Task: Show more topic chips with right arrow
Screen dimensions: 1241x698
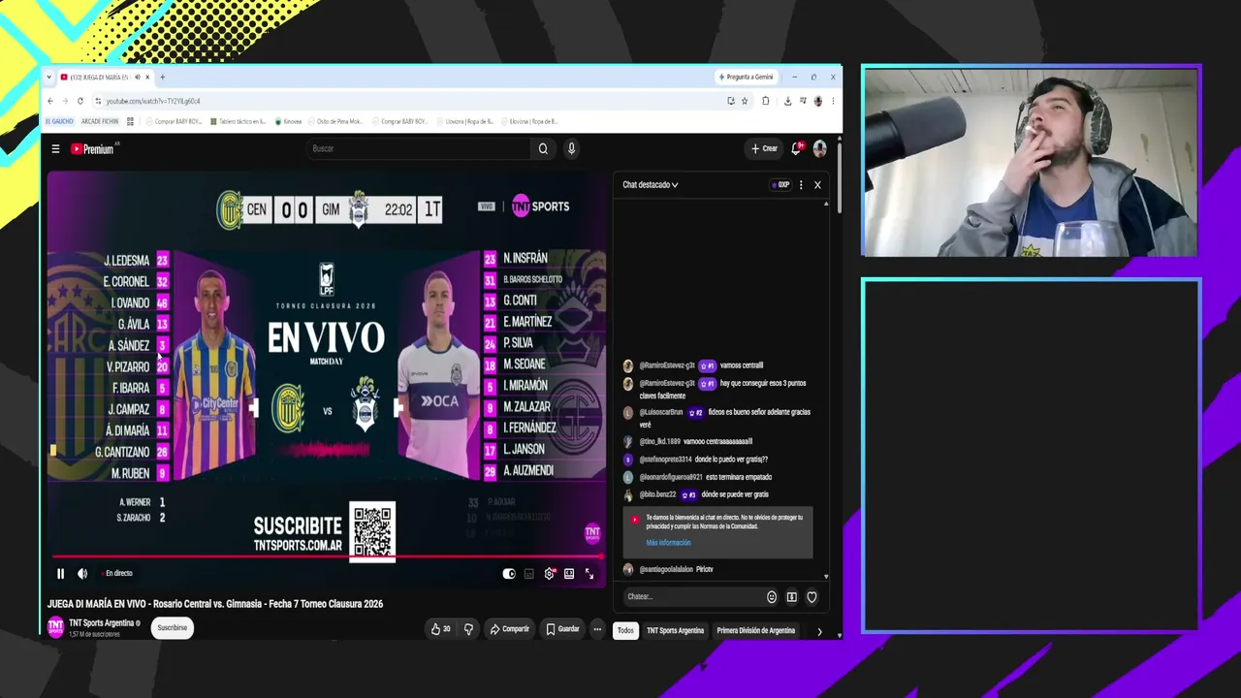Action: [x=819, y=631]
